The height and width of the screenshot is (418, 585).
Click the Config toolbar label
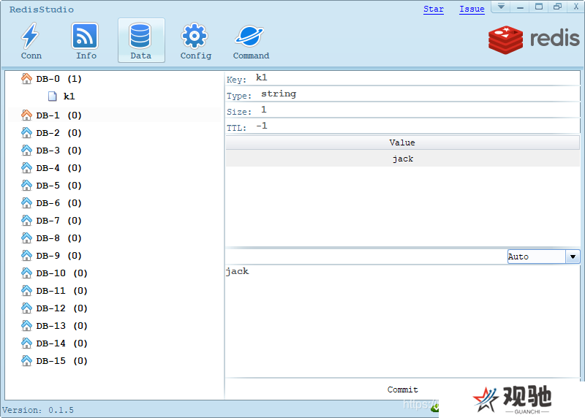coord(195,56)
